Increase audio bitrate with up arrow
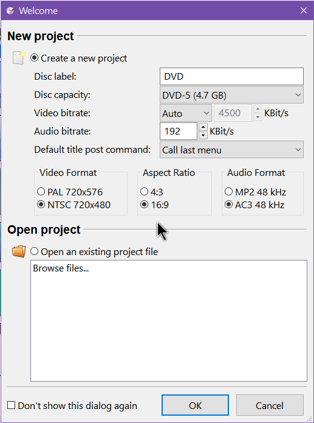 coord(203,127)
